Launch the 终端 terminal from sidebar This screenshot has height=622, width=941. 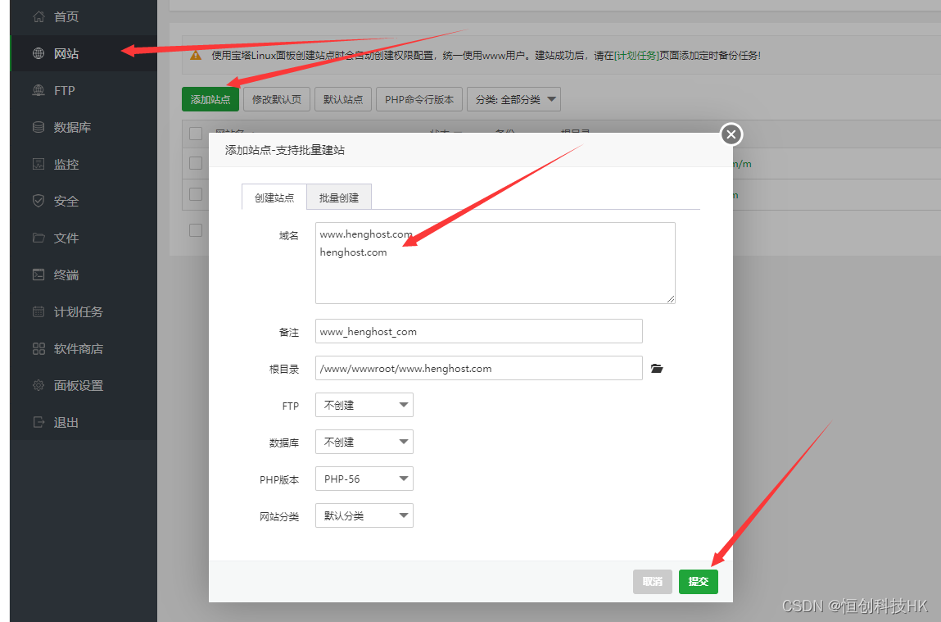coord(66,275)
